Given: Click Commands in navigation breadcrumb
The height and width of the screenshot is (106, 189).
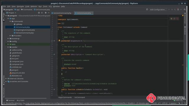Looking at the screenshot, I should (27, 9).
